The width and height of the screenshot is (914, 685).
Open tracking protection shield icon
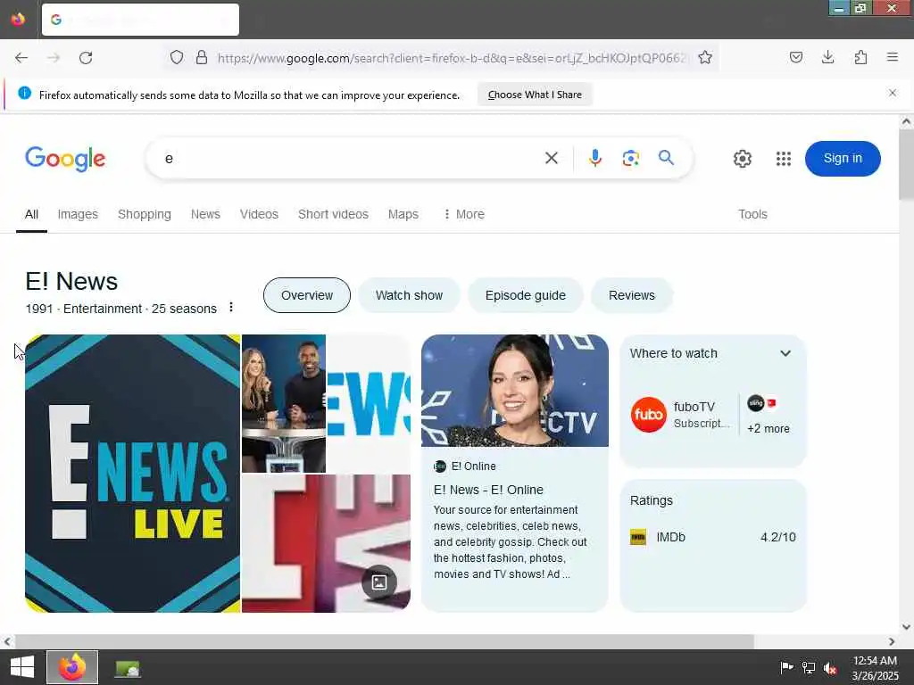click(x=177, y=57)
